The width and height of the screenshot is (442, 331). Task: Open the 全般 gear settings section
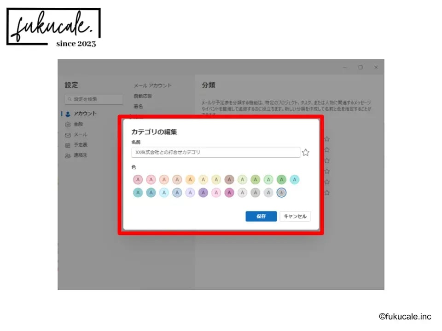tap(74, 124)
